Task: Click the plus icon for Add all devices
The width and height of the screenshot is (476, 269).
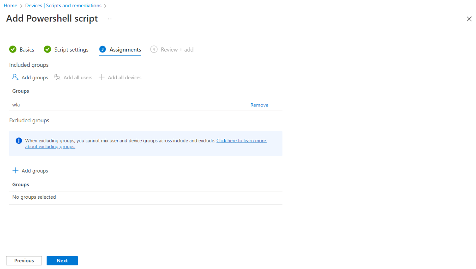Action: click(x=102, y=77)
